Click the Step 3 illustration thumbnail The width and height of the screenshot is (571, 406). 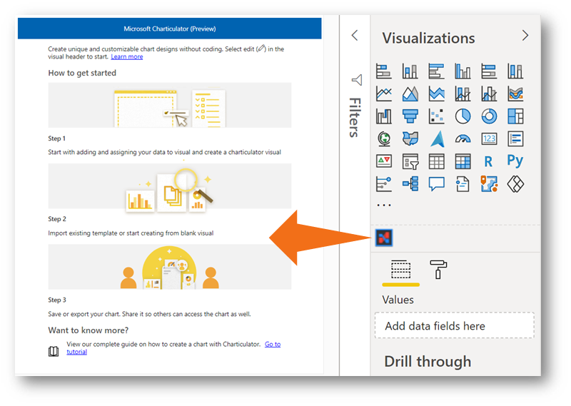(x=170, y=267)
